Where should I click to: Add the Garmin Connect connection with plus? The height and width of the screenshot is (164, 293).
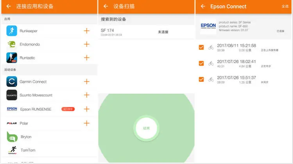(86, 82)
